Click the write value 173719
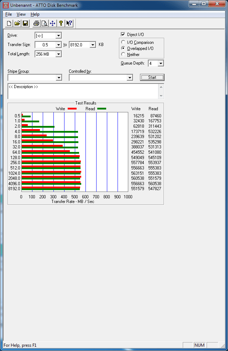 coord(138,132)
